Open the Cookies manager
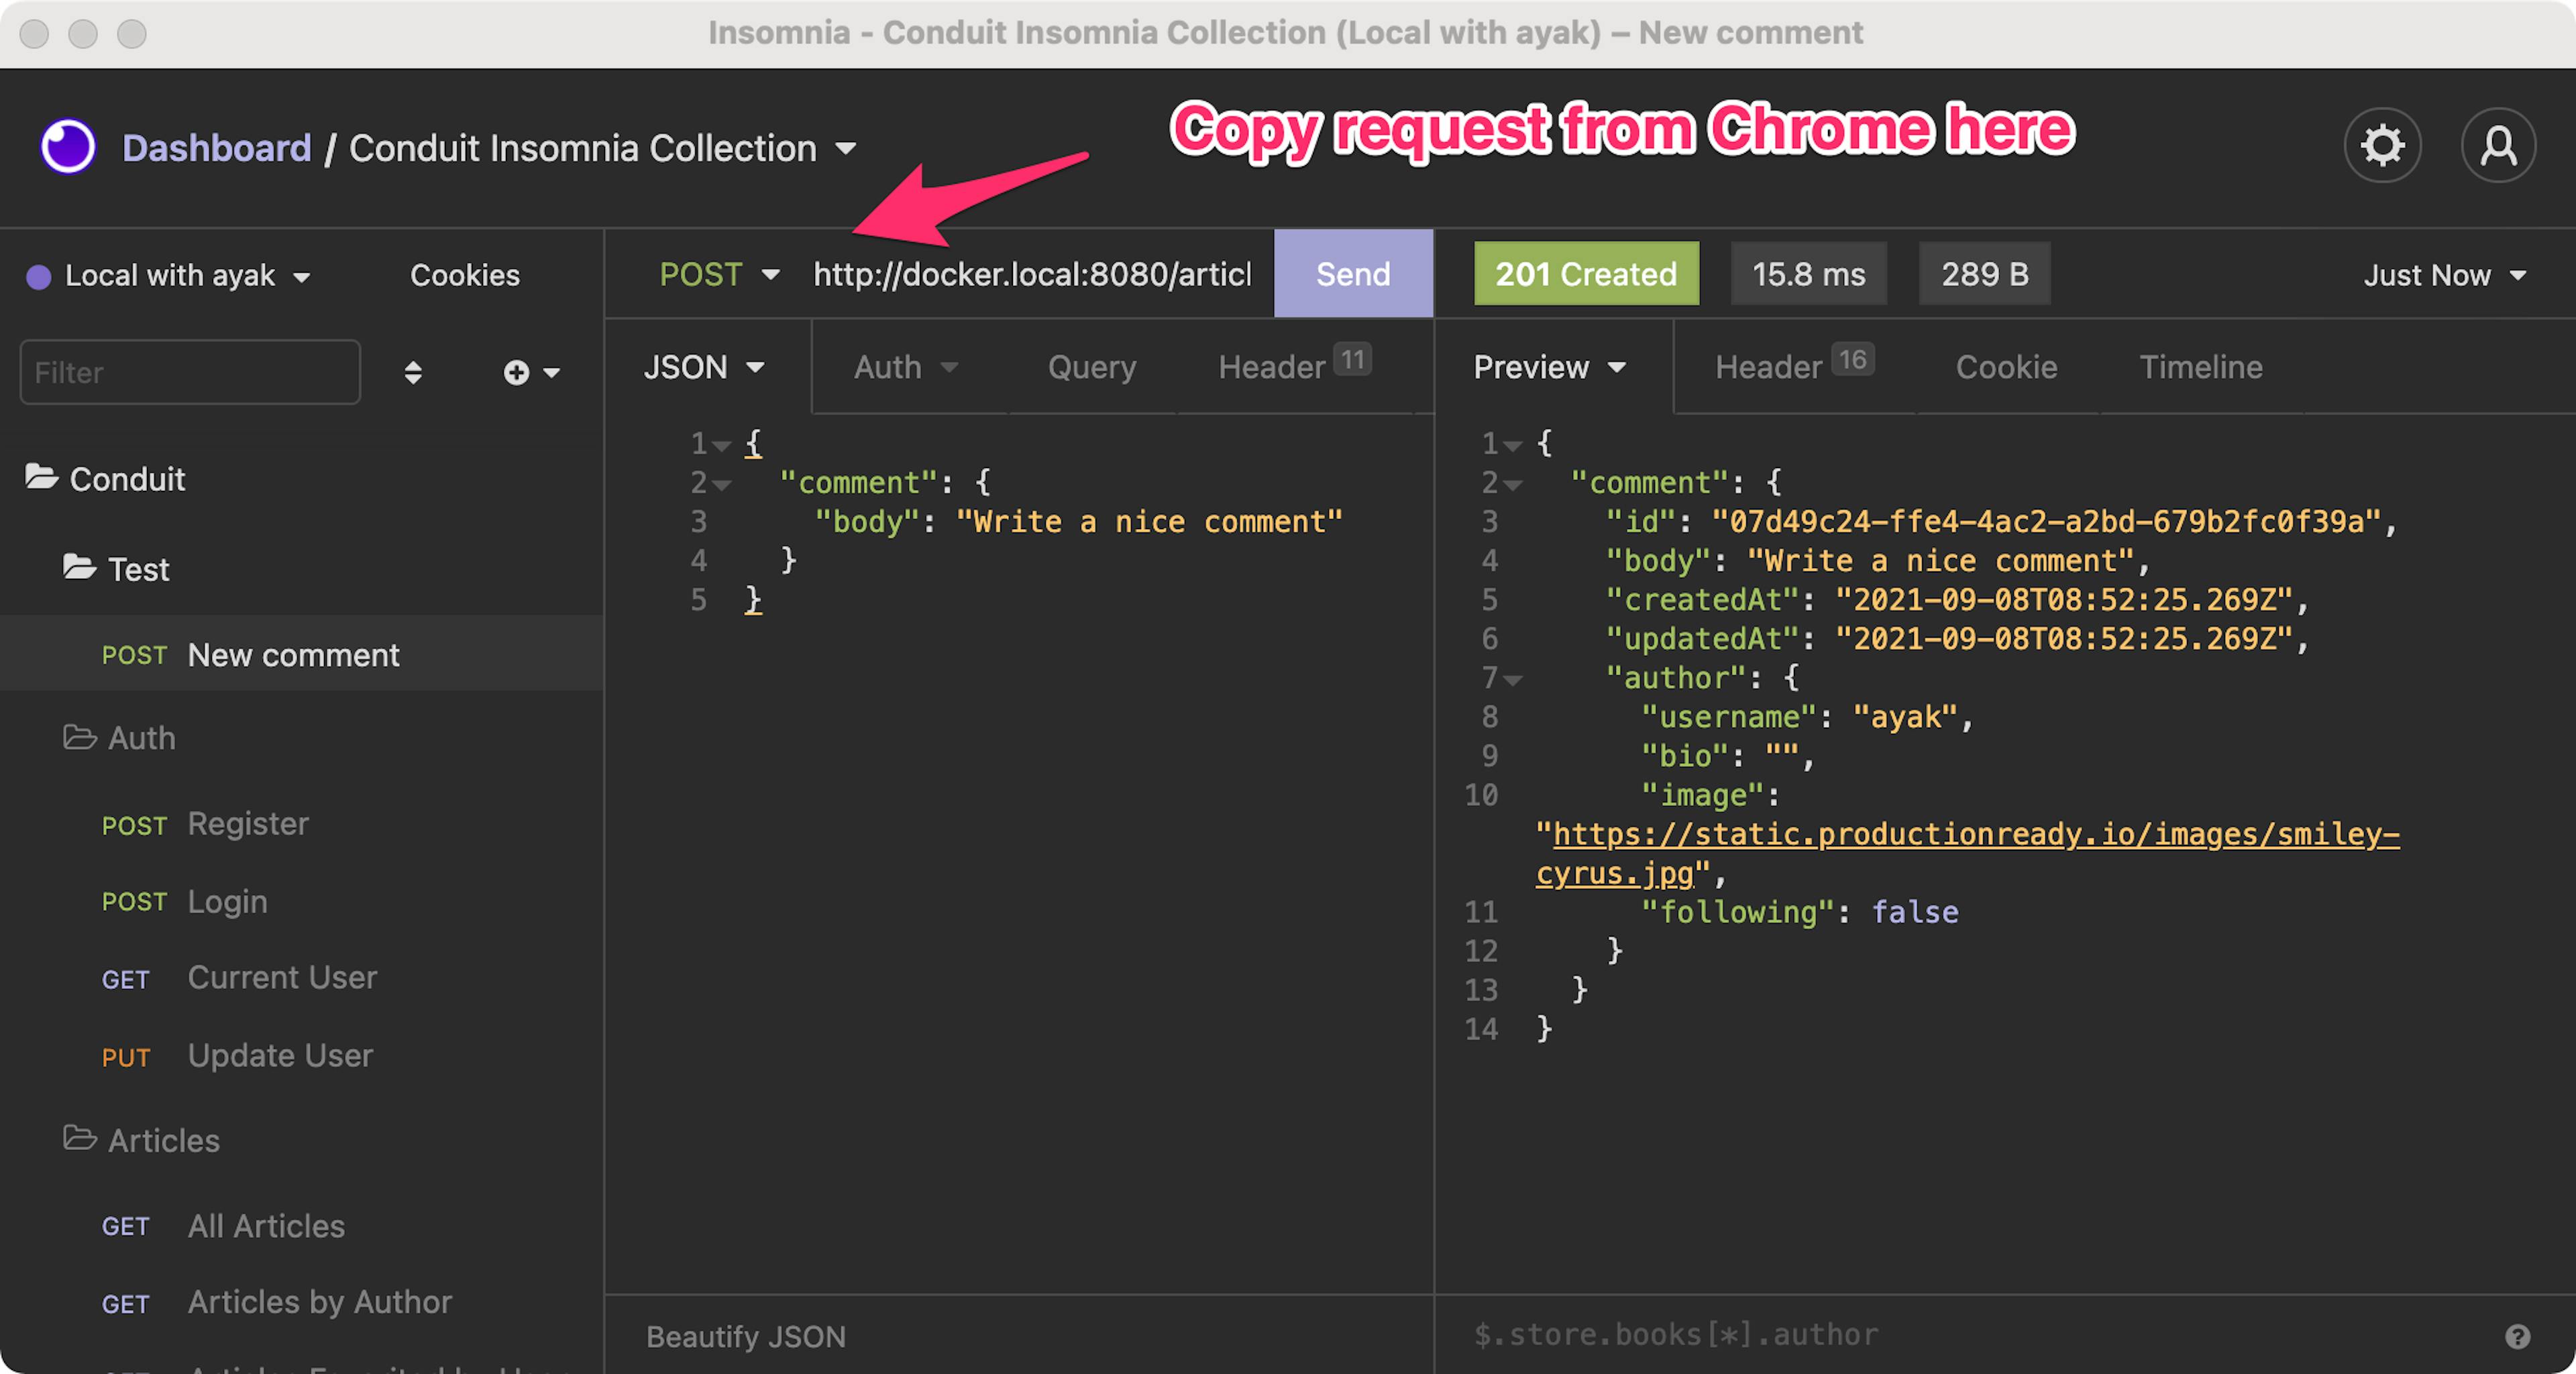This screenshot has height=1374, width=2576. [x=465, y=275]
